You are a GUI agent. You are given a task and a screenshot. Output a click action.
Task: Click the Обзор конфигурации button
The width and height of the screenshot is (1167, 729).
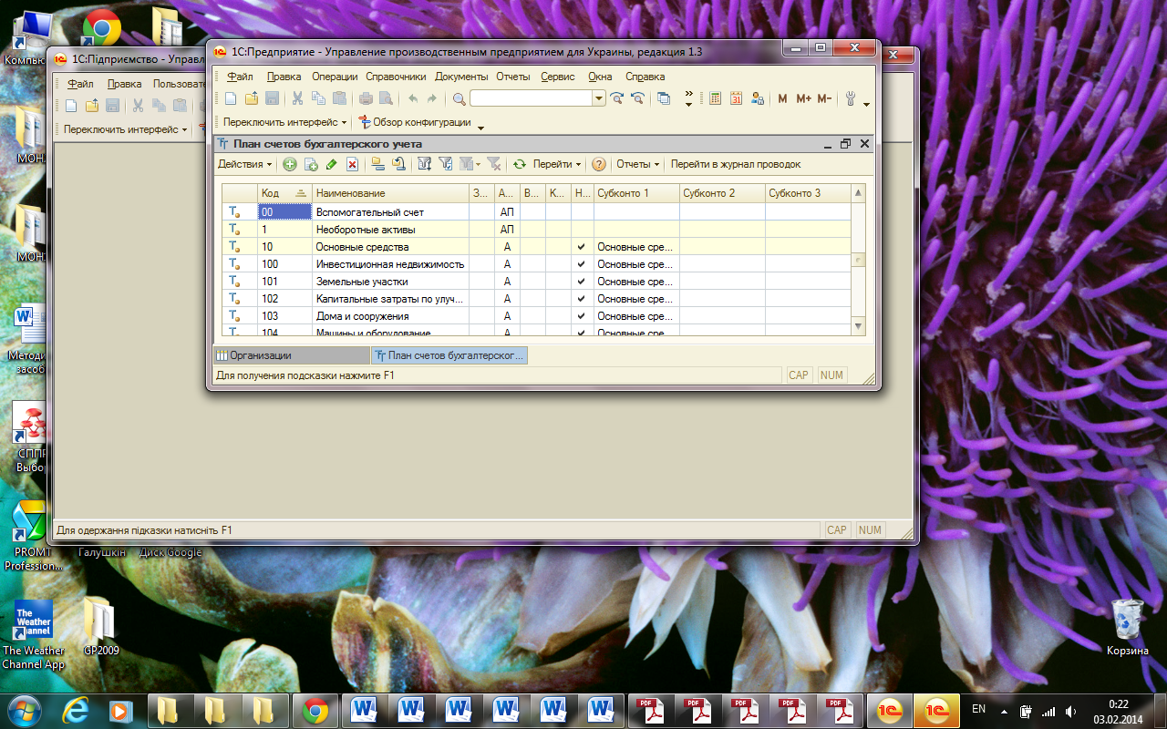415,122
